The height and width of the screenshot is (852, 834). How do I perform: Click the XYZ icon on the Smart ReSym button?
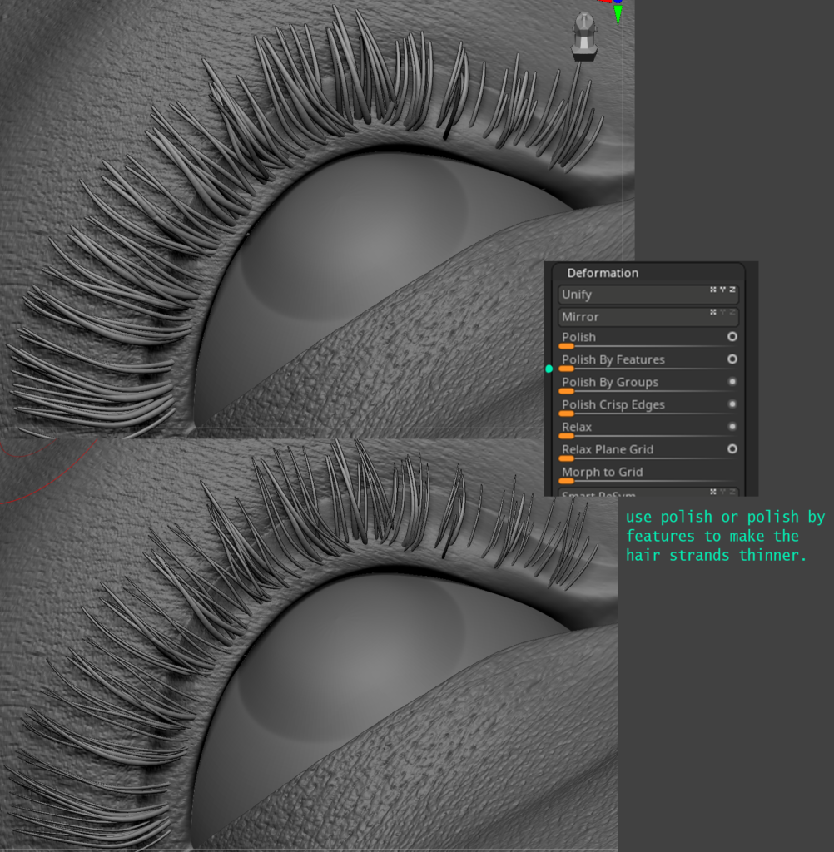[x=722, y=492]
